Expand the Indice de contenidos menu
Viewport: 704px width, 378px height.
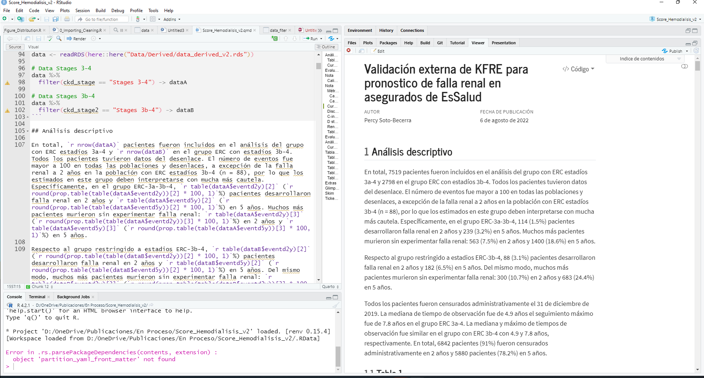[645, 59]
